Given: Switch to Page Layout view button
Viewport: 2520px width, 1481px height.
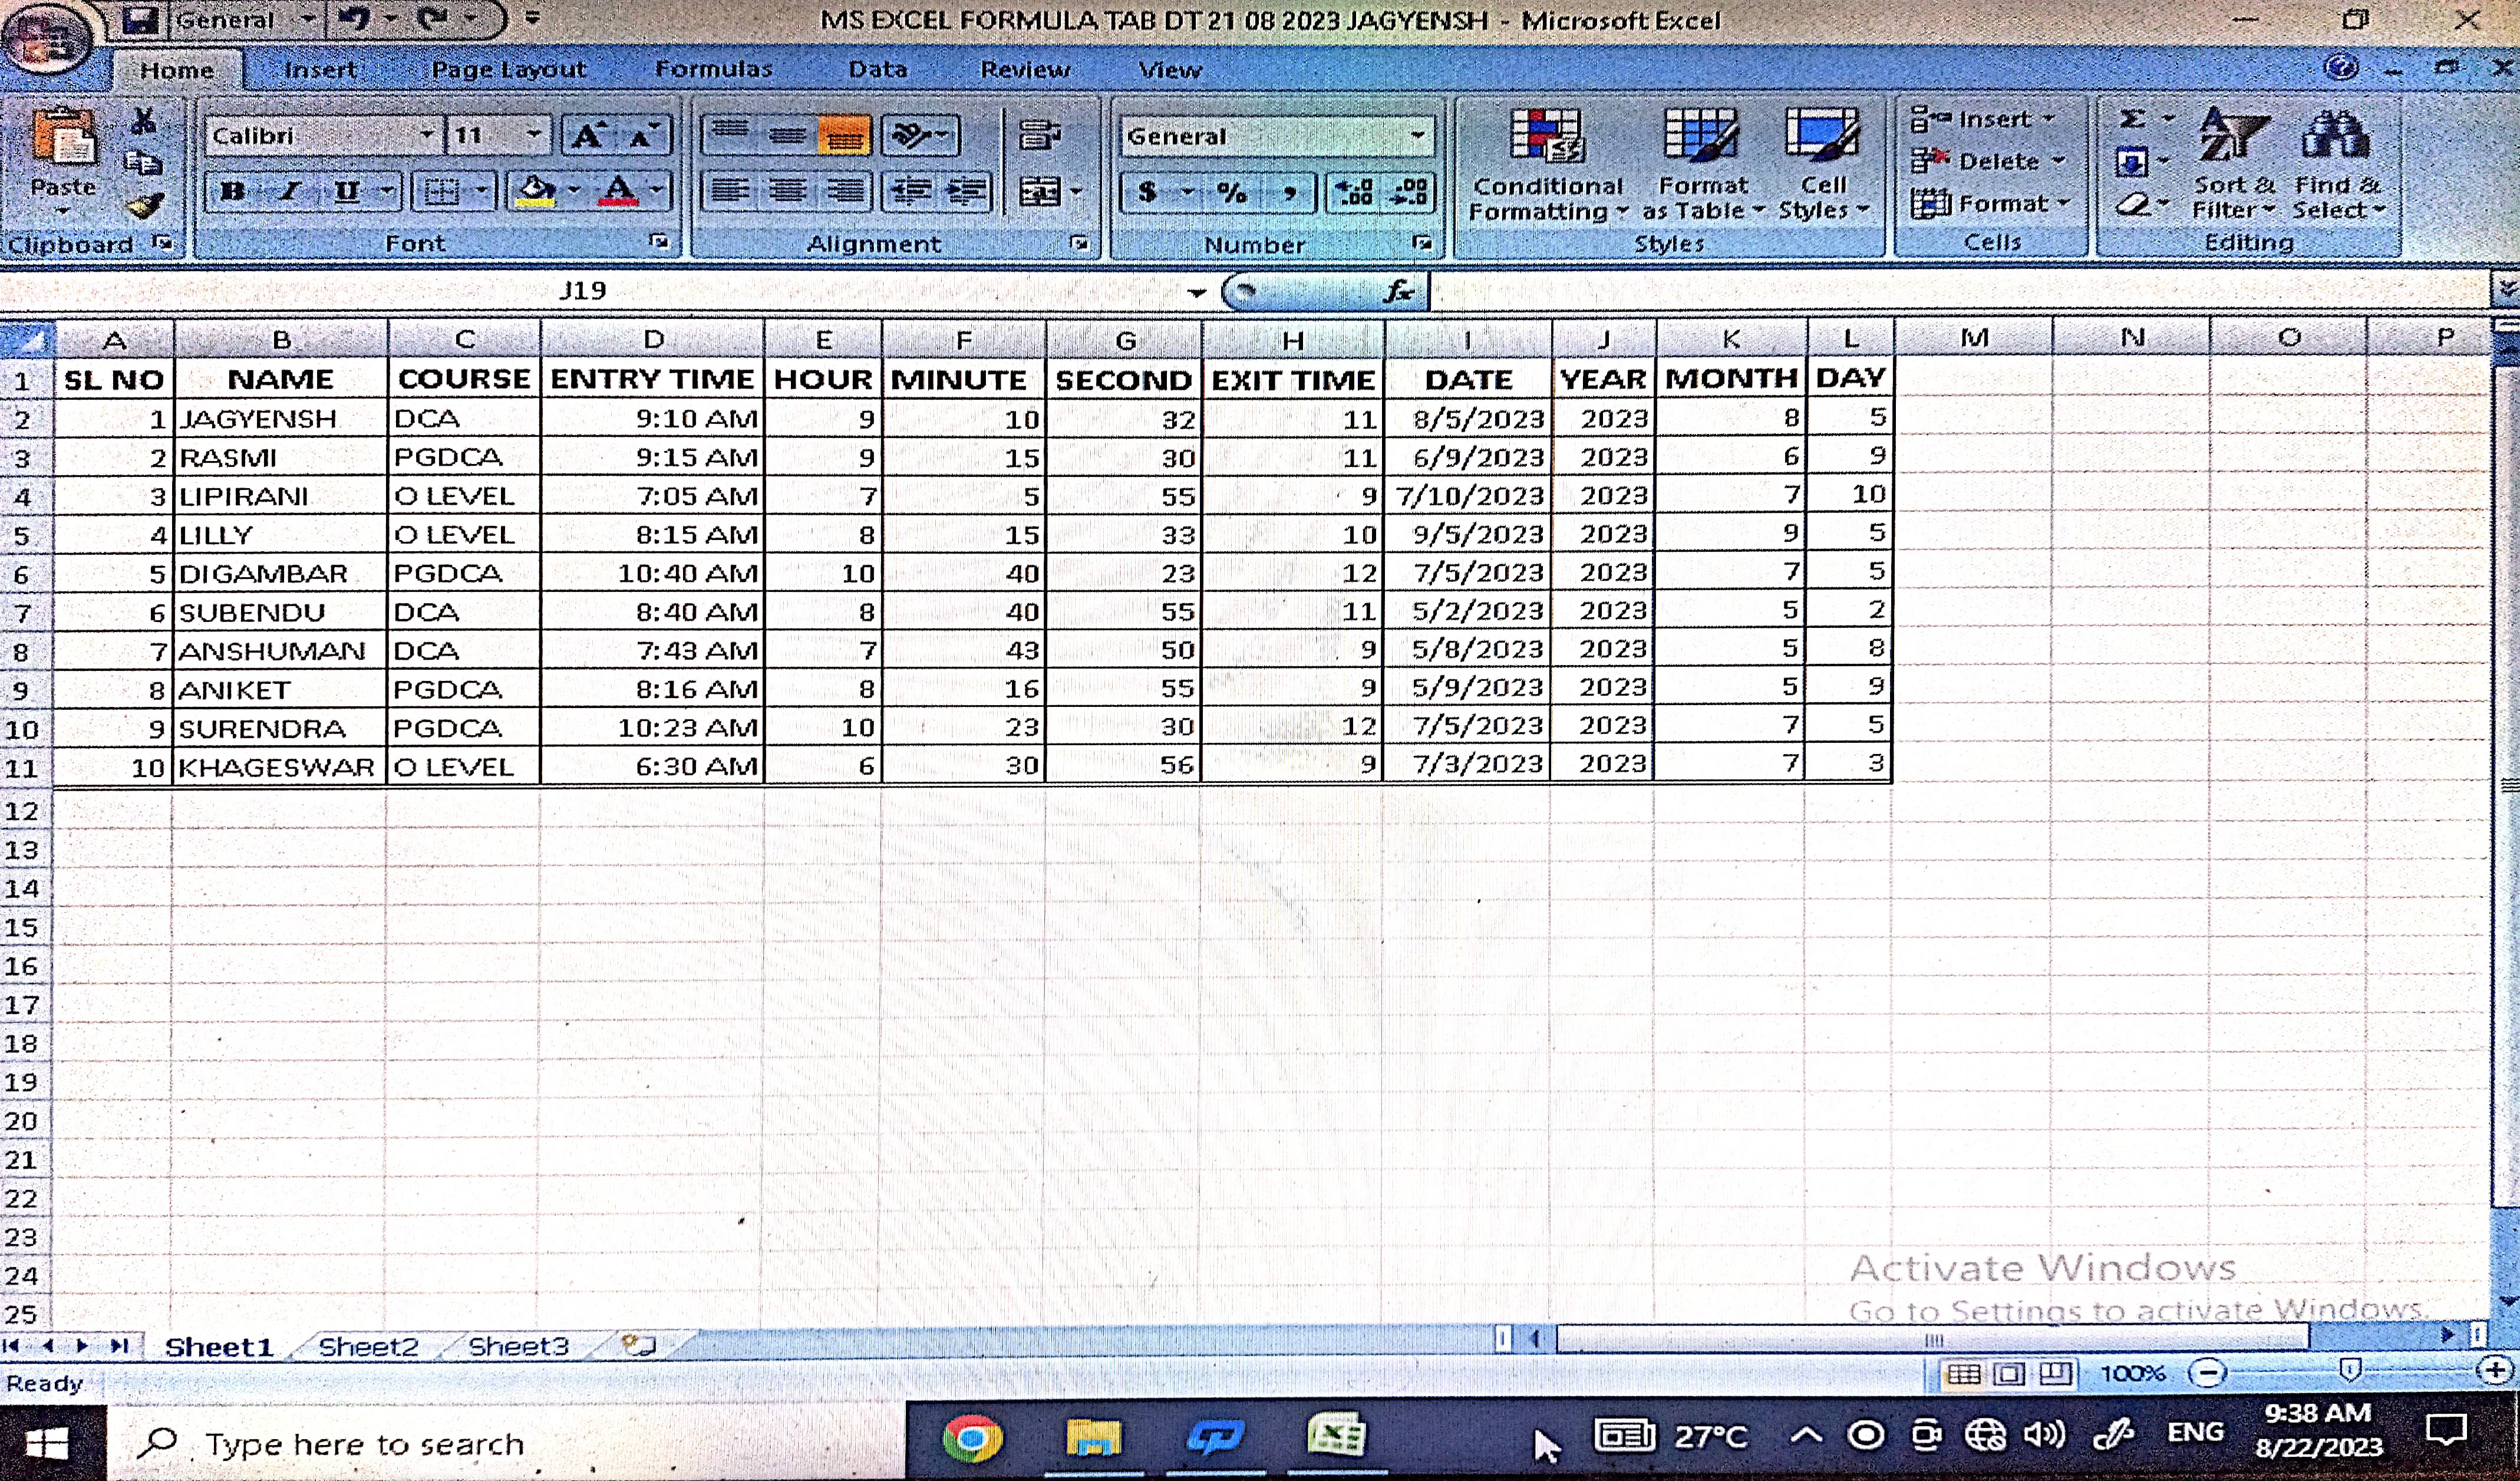Looking at the screenshot, I should pos(2009,1373).
